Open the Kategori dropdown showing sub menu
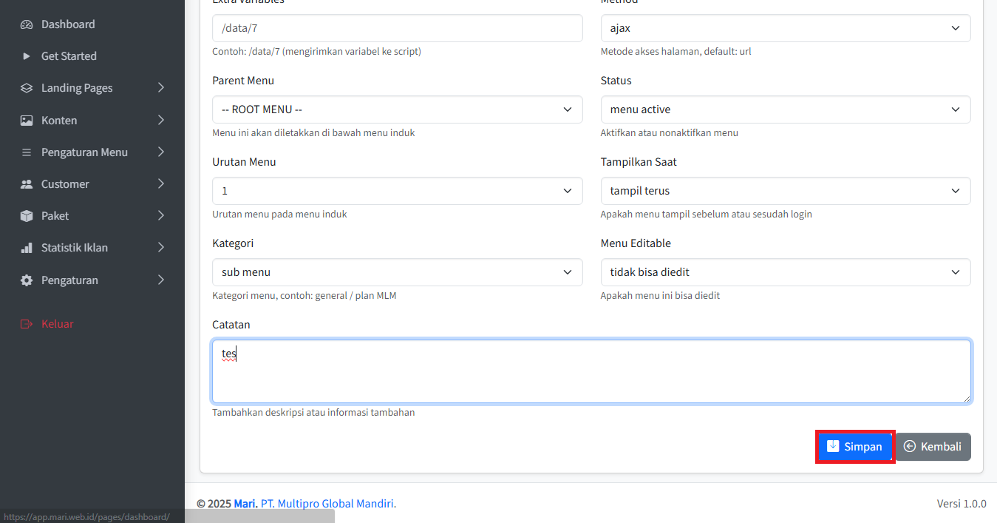This screenshot has height=523, width=997. point(397,272)
